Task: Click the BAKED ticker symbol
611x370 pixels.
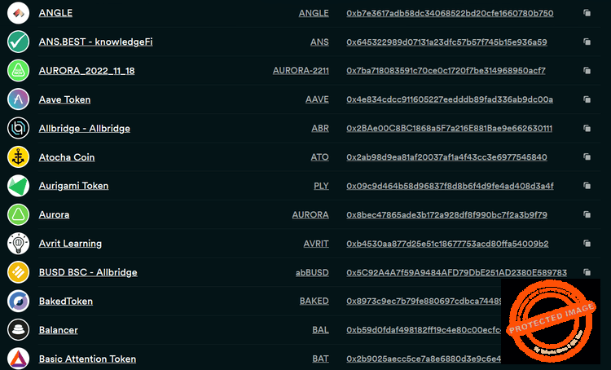Action: point(314,301)
